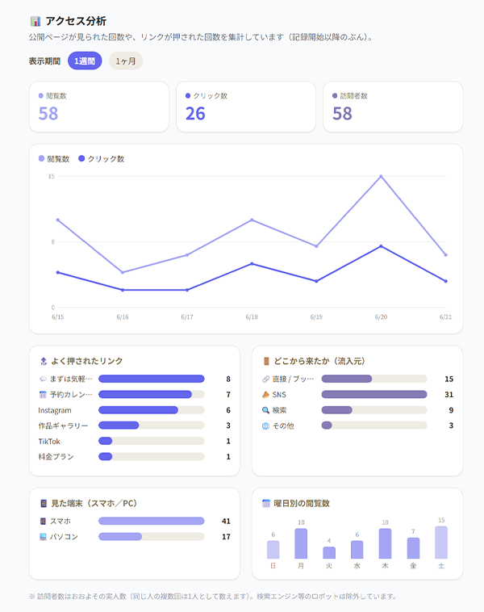Screen dimensions: 484x612
Task: Click the phone icon beside 見た端末 heading
Action: pyautogui.click(x=44, y=504)
